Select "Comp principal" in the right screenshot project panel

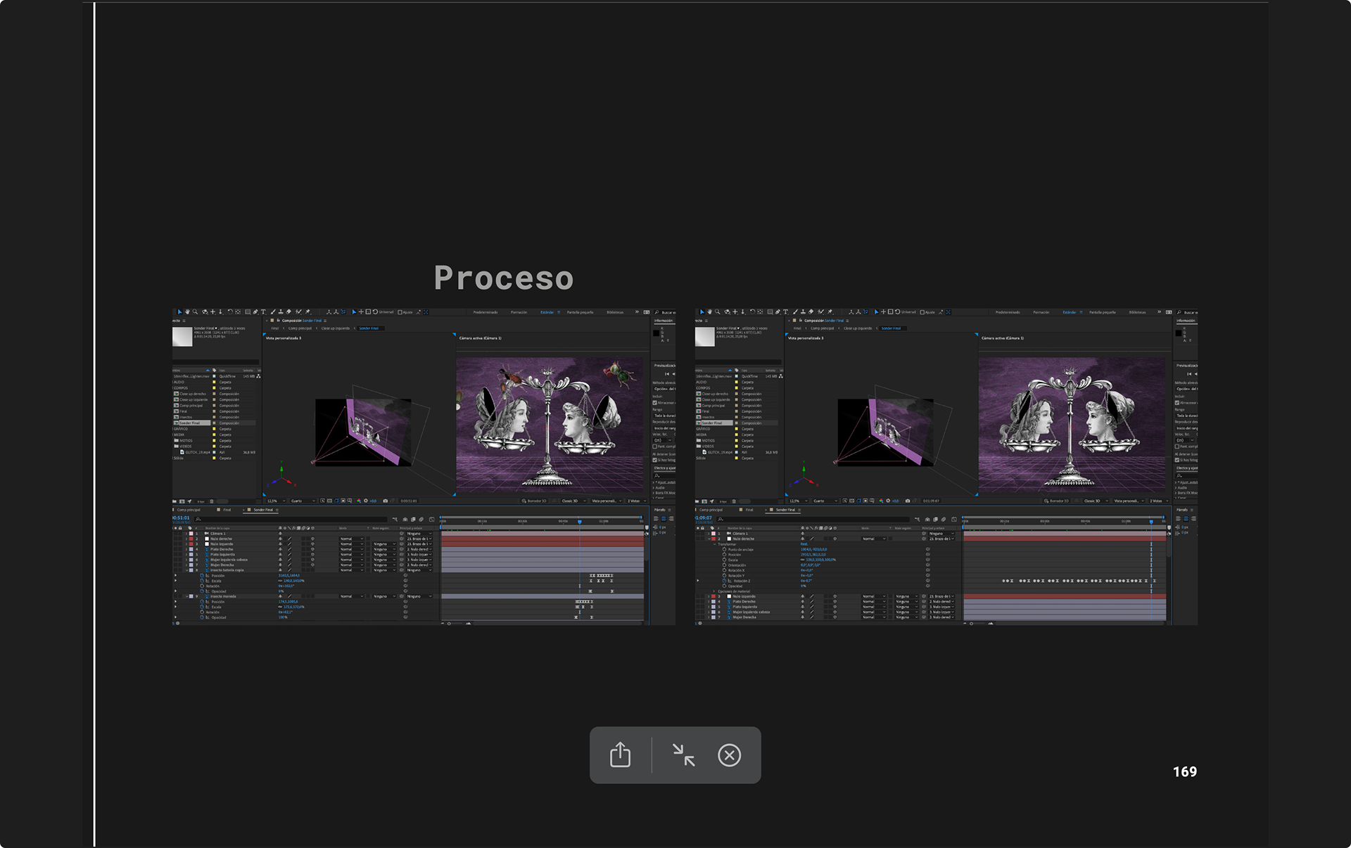[x=713, y=406]
